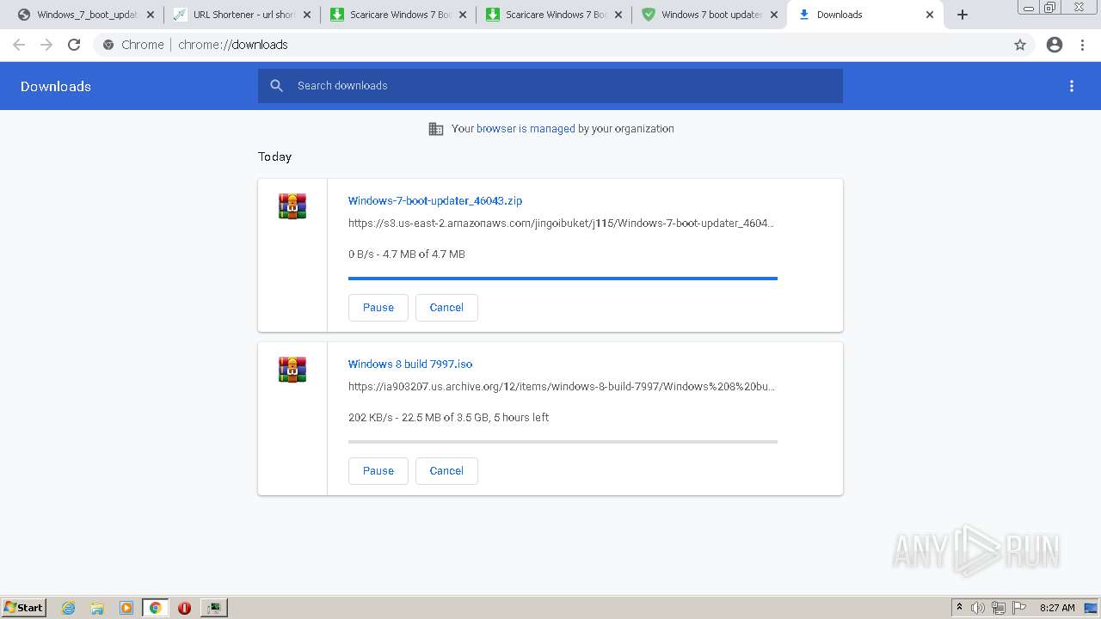Open the amazonaws source URL of the zip
Screen dimensions: 1101x619
(x=561, y=223)
